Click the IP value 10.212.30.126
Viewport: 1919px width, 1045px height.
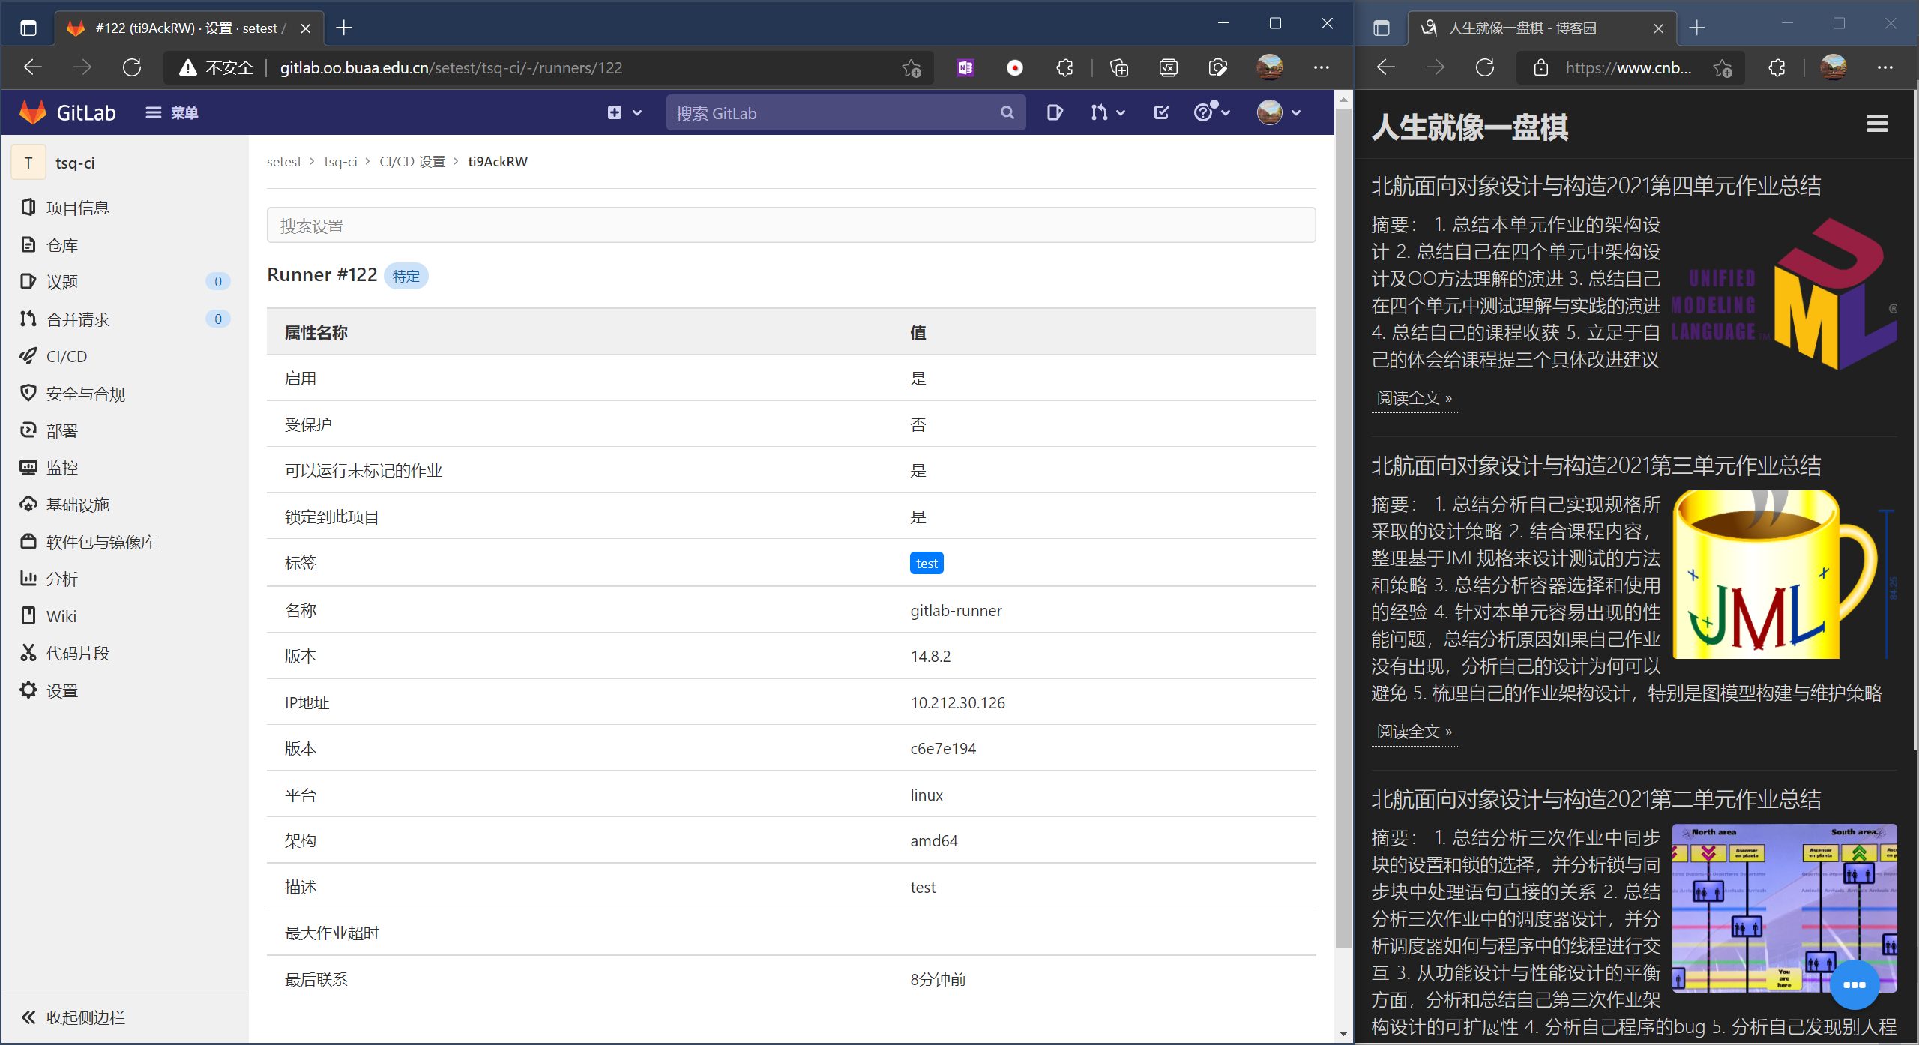[x=957, y=703]
